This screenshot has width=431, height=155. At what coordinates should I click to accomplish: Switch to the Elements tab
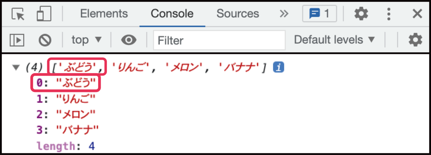[104, 14]
